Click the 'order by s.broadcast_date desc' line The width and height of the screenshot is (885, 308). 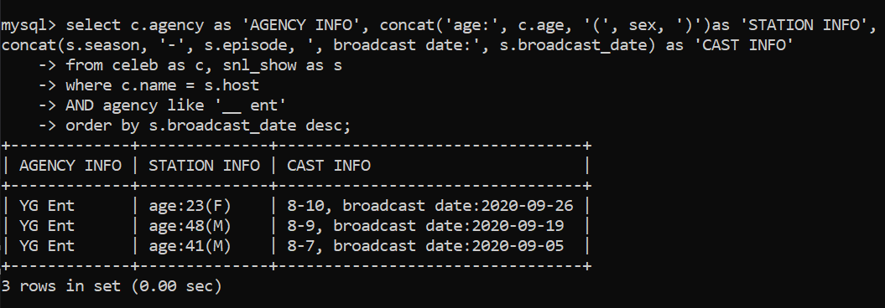tap(208, 126)
